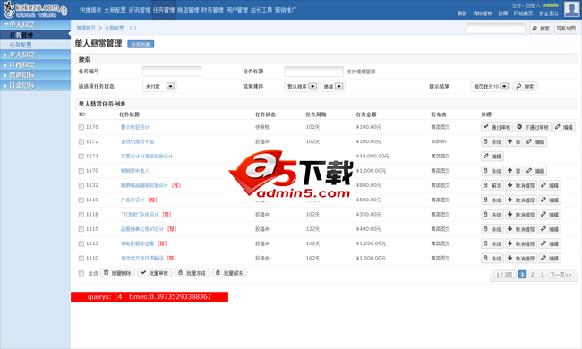Edit task 1172 with the pencil icon
This screenshot has width=582, height=349.
tap(529, 141)
